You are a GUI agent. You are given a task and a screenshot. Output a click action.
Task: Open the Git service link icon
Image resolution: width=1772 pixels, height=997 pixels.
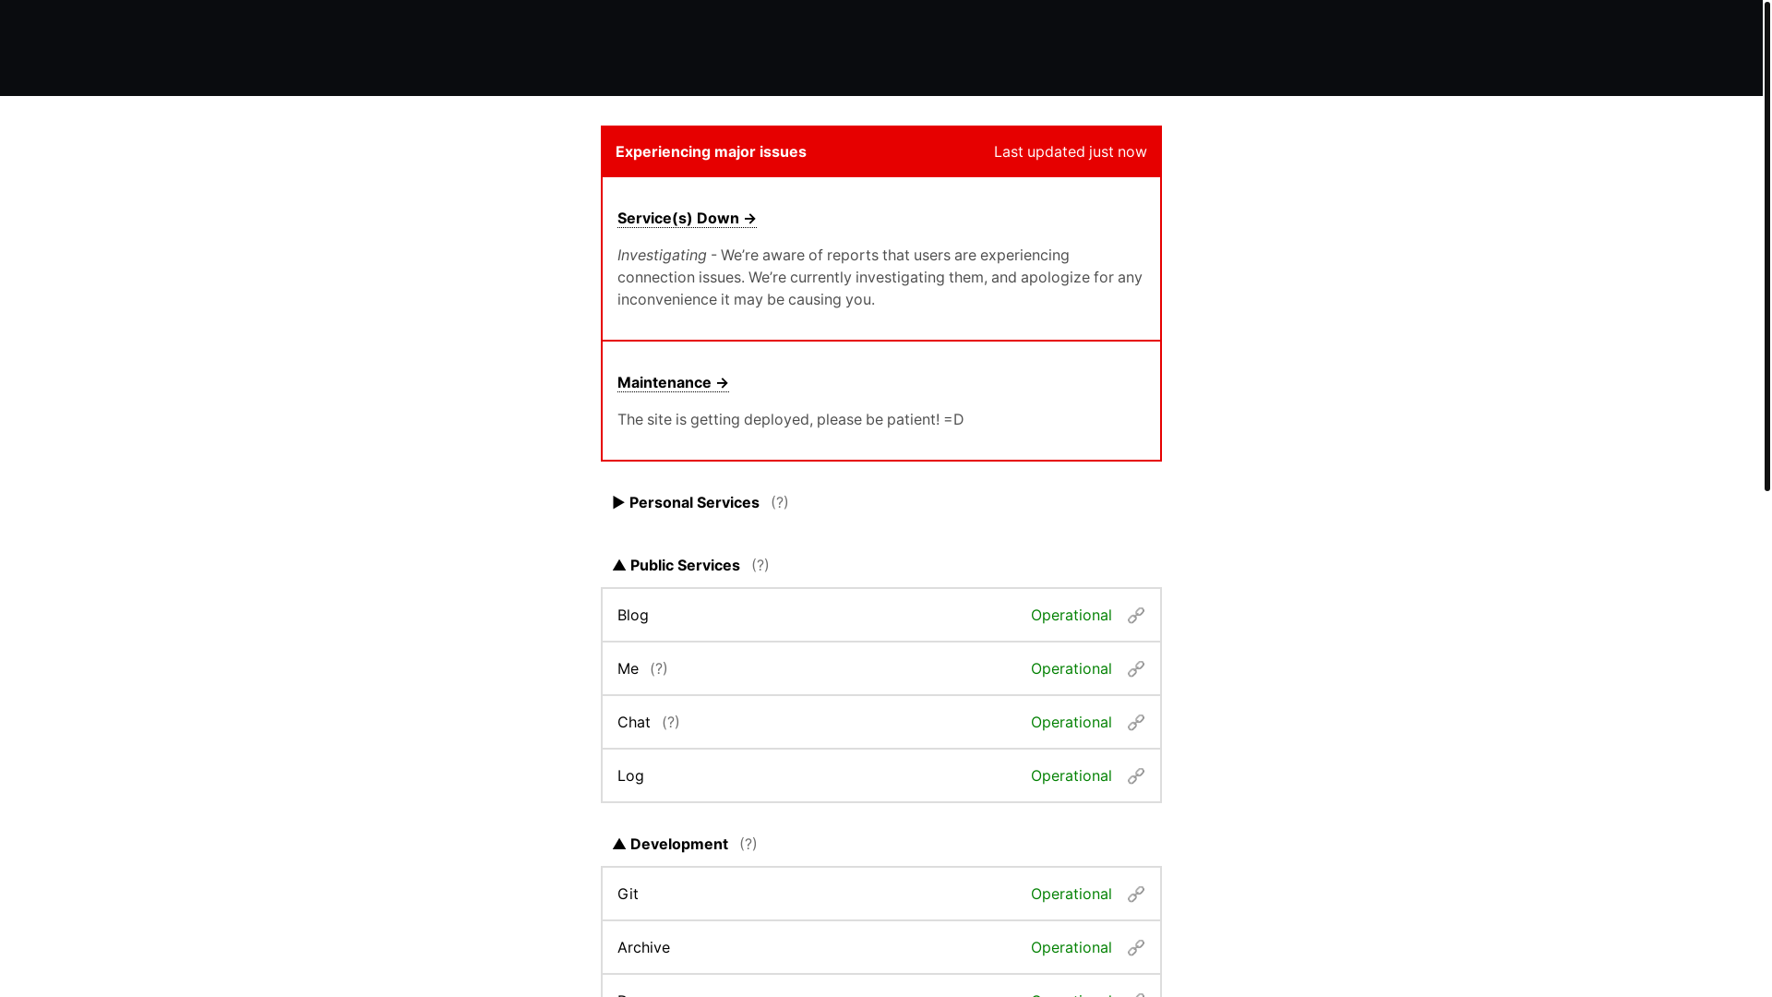(x=1136, y=895)
